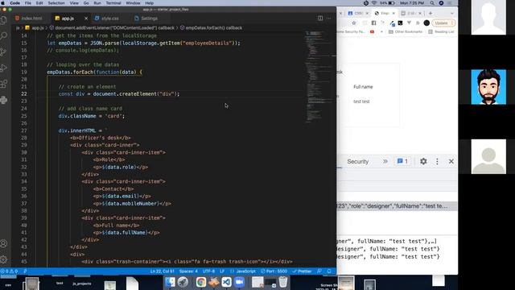Open Google Chrome from the Dock
The image size is (515, 290).
point(201,282)
